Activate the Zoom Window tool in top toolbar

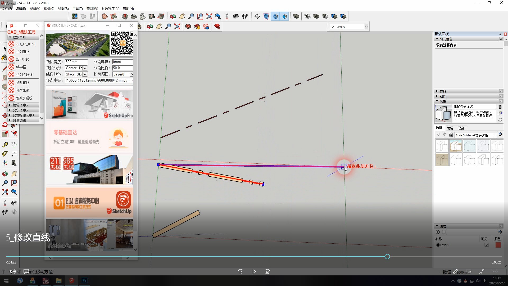point(200,16)
